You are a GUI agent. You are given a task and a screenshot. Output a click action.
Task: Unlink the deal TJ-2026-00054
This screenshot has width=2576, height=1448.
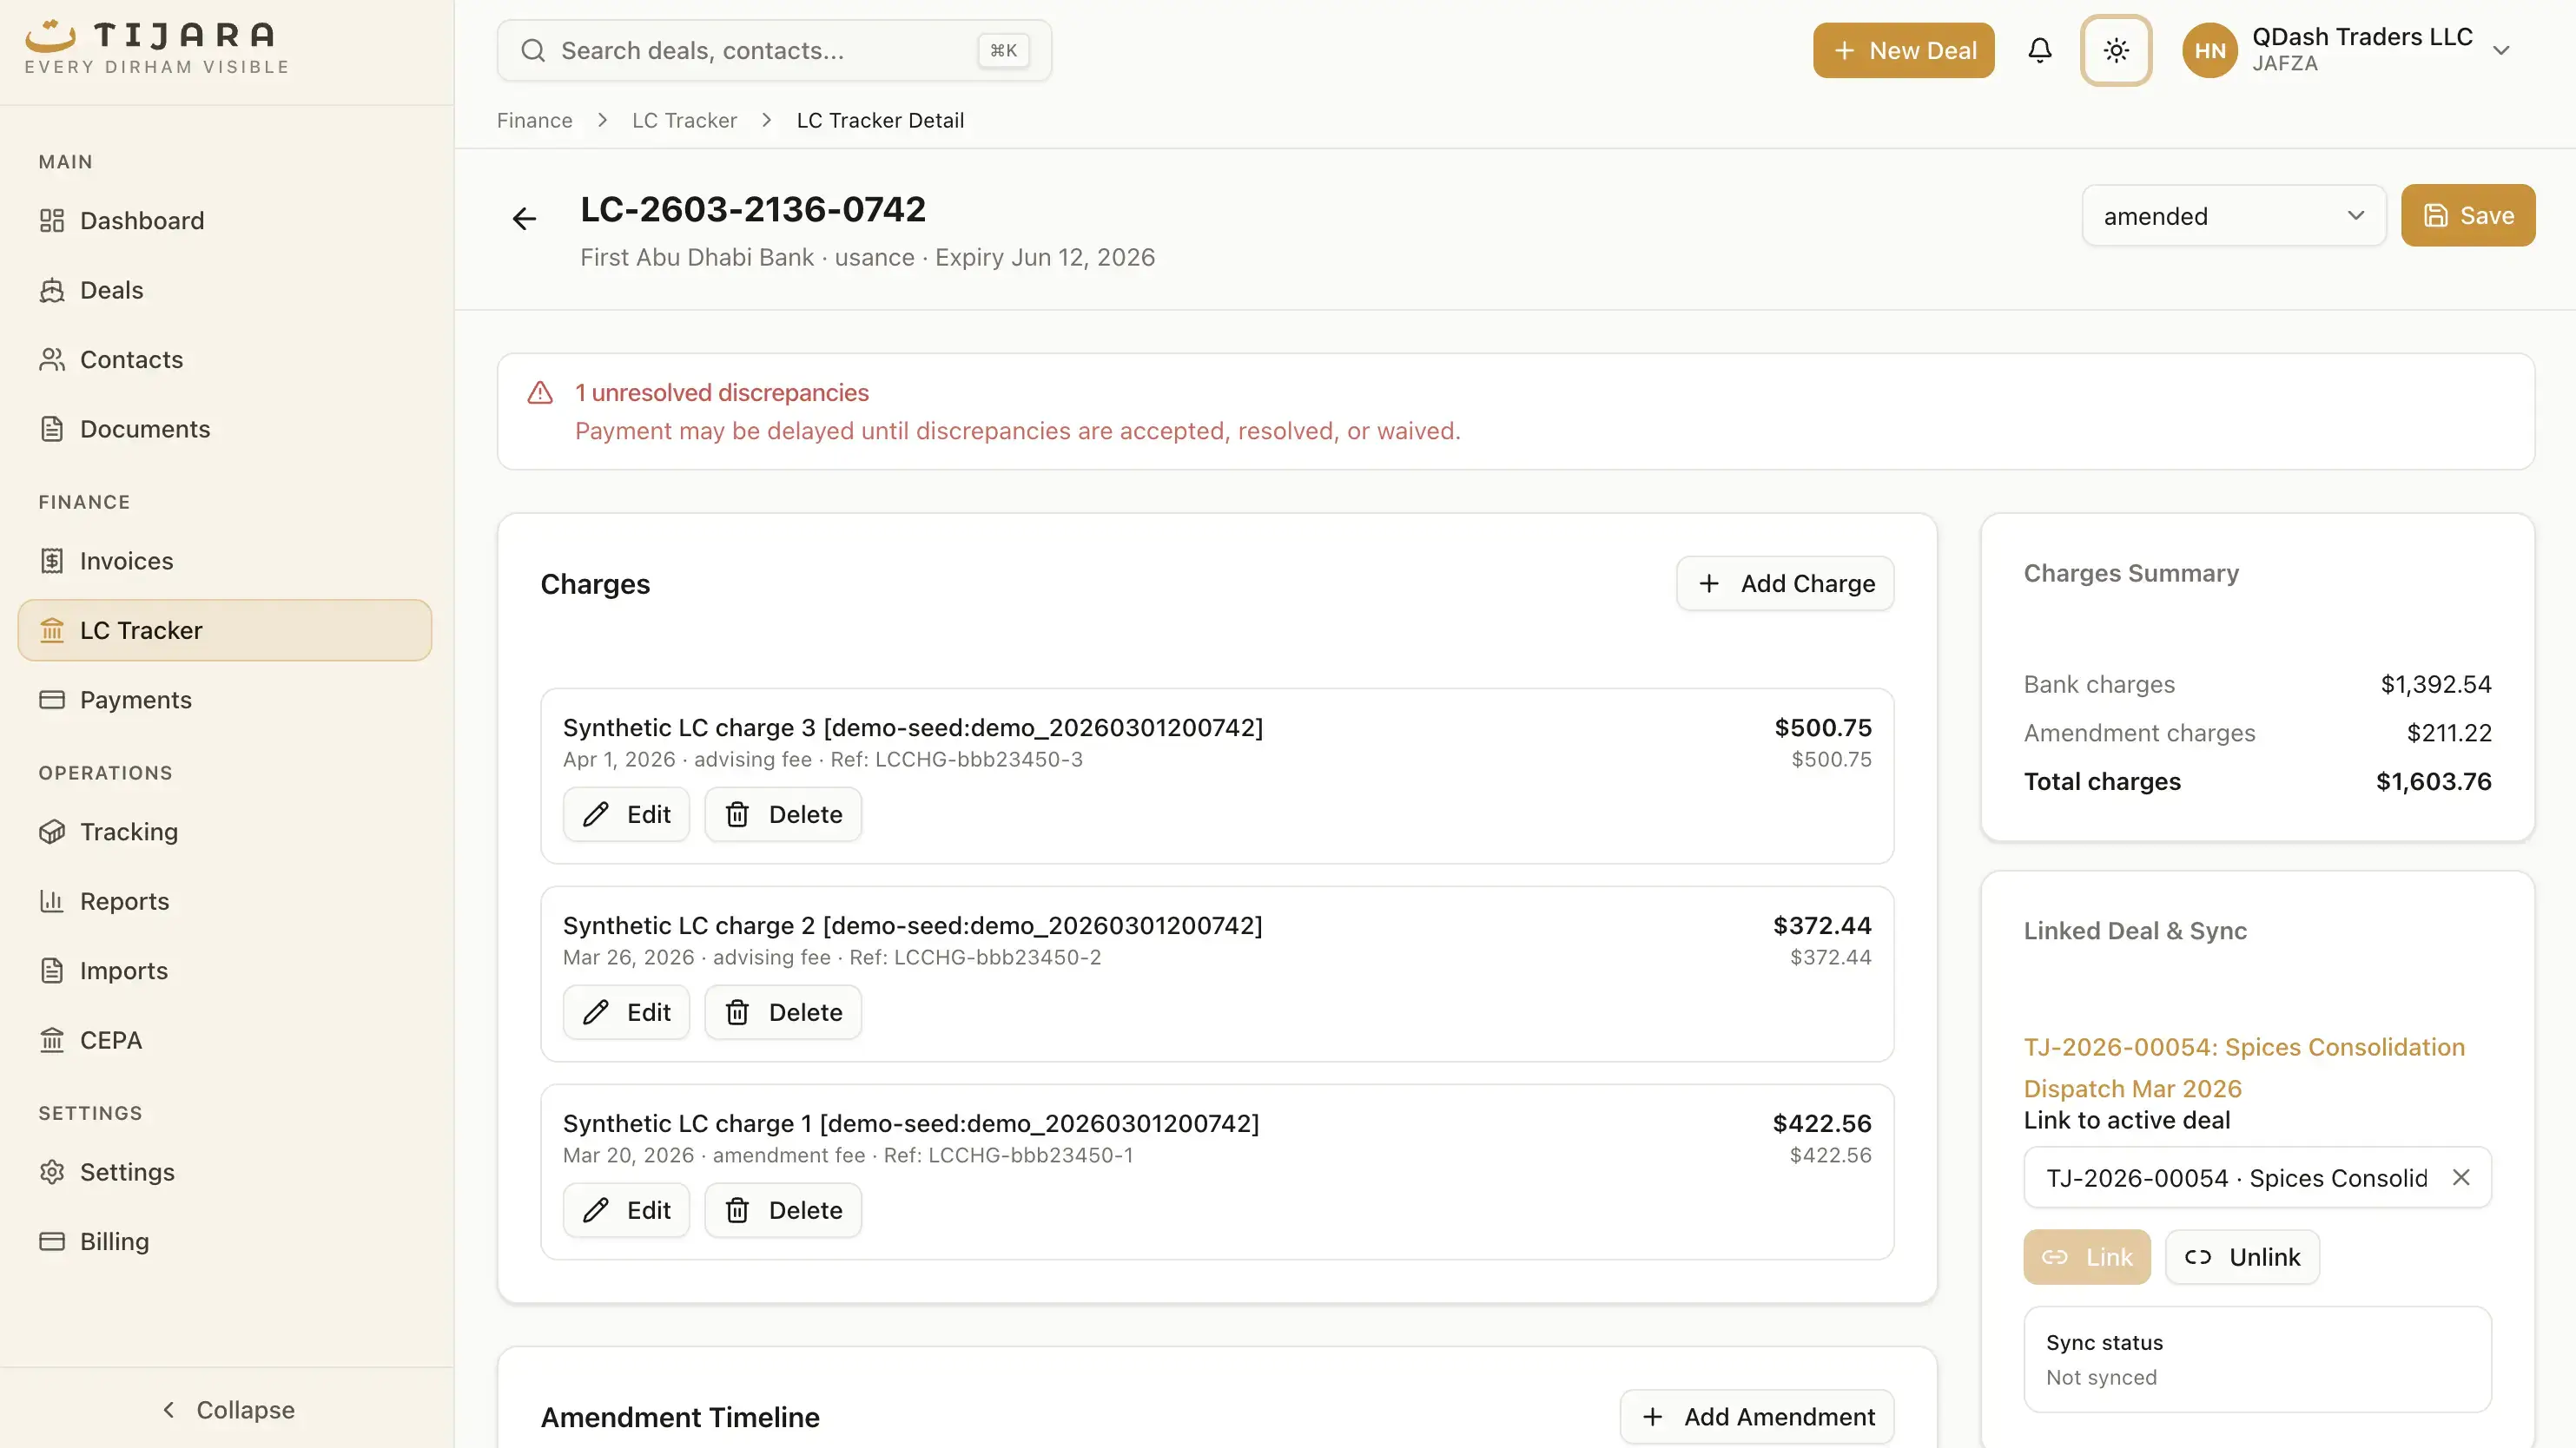[x=2242, y=1256]
